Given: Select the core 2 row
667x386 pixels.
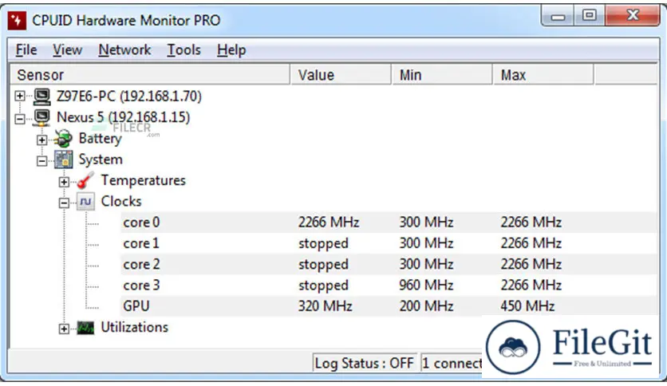Looking at the screenshot, I should pyautogui.click(x=389, y=265).
